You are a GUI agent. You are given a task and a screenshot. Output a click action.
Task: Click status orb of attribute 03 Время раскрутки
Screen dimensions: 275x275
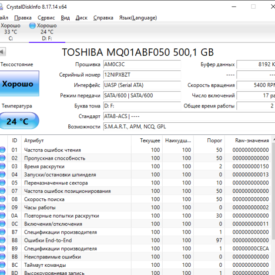(3, 166)
